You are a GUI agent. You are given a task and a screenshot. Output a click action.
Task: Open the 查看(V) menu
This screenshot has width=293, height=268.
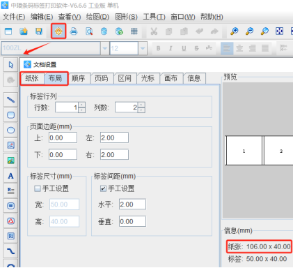tap(70, 17)
